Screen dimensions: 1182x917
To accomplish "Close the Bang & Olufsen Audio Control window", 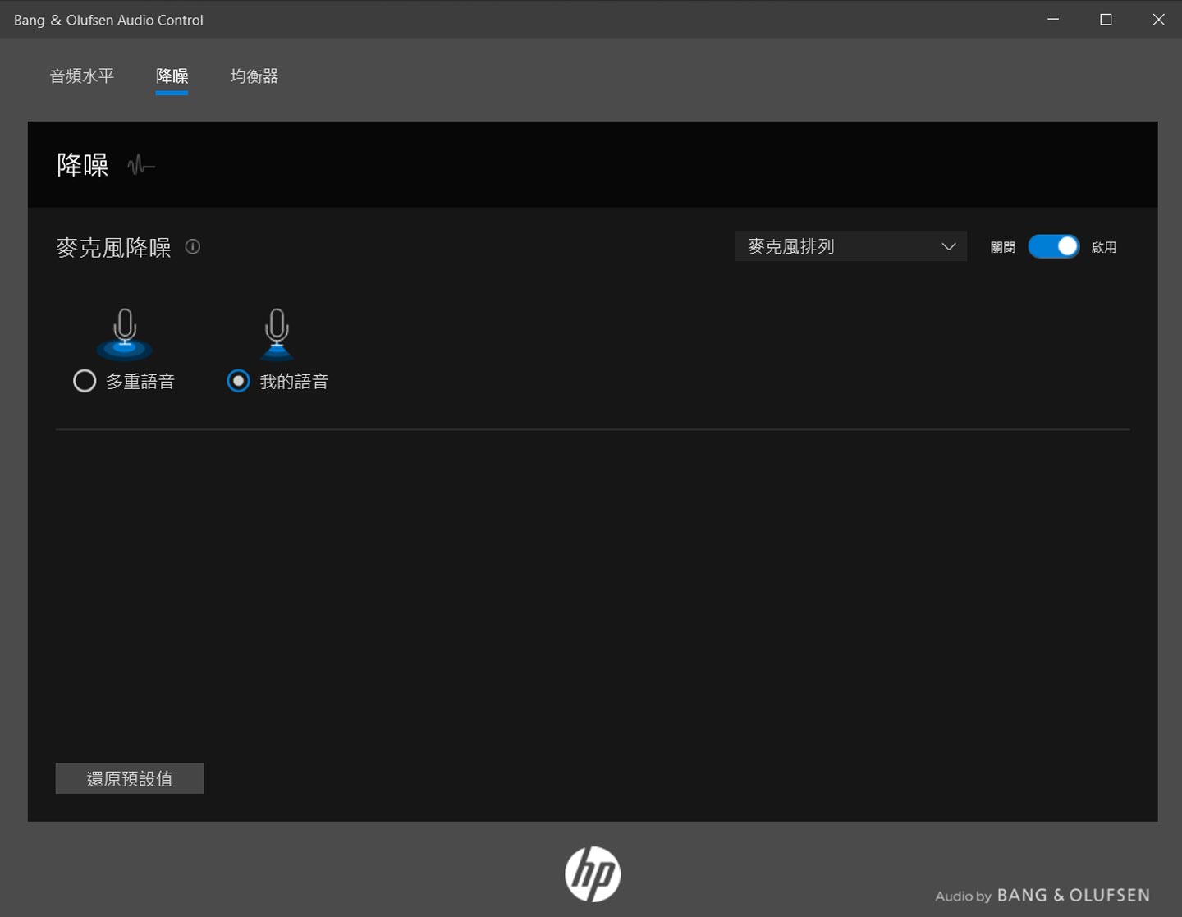I will [1158, 20].
